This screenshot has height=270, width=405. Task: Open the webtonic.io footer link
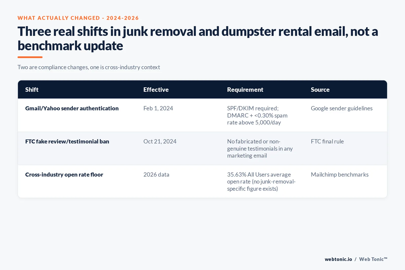click(338, 259)
